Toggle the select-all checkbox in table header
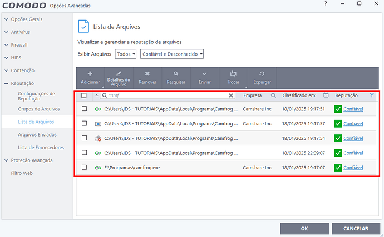This screenshot has height=237, width=384. [x=84, y=95]
